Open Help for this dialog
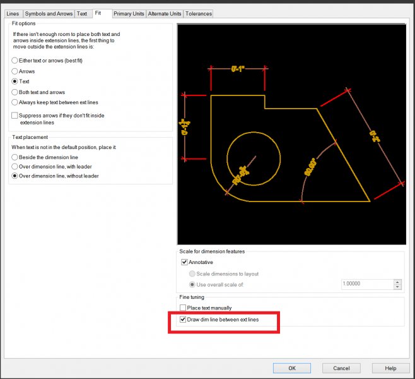415x379 pixels. [x=390, y=368]
